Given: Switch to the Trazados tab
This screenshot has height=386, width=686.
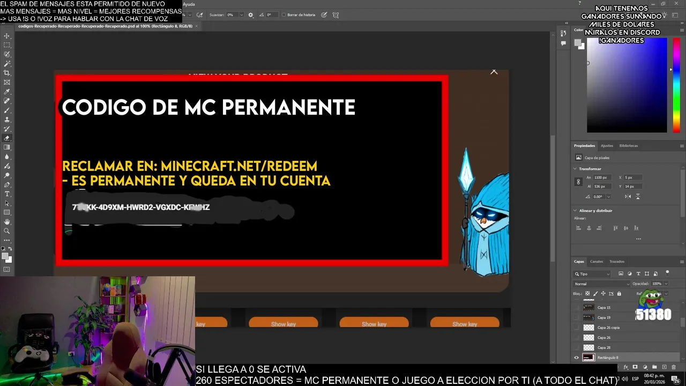Looking at the screenshot, I should pos(617,262).
